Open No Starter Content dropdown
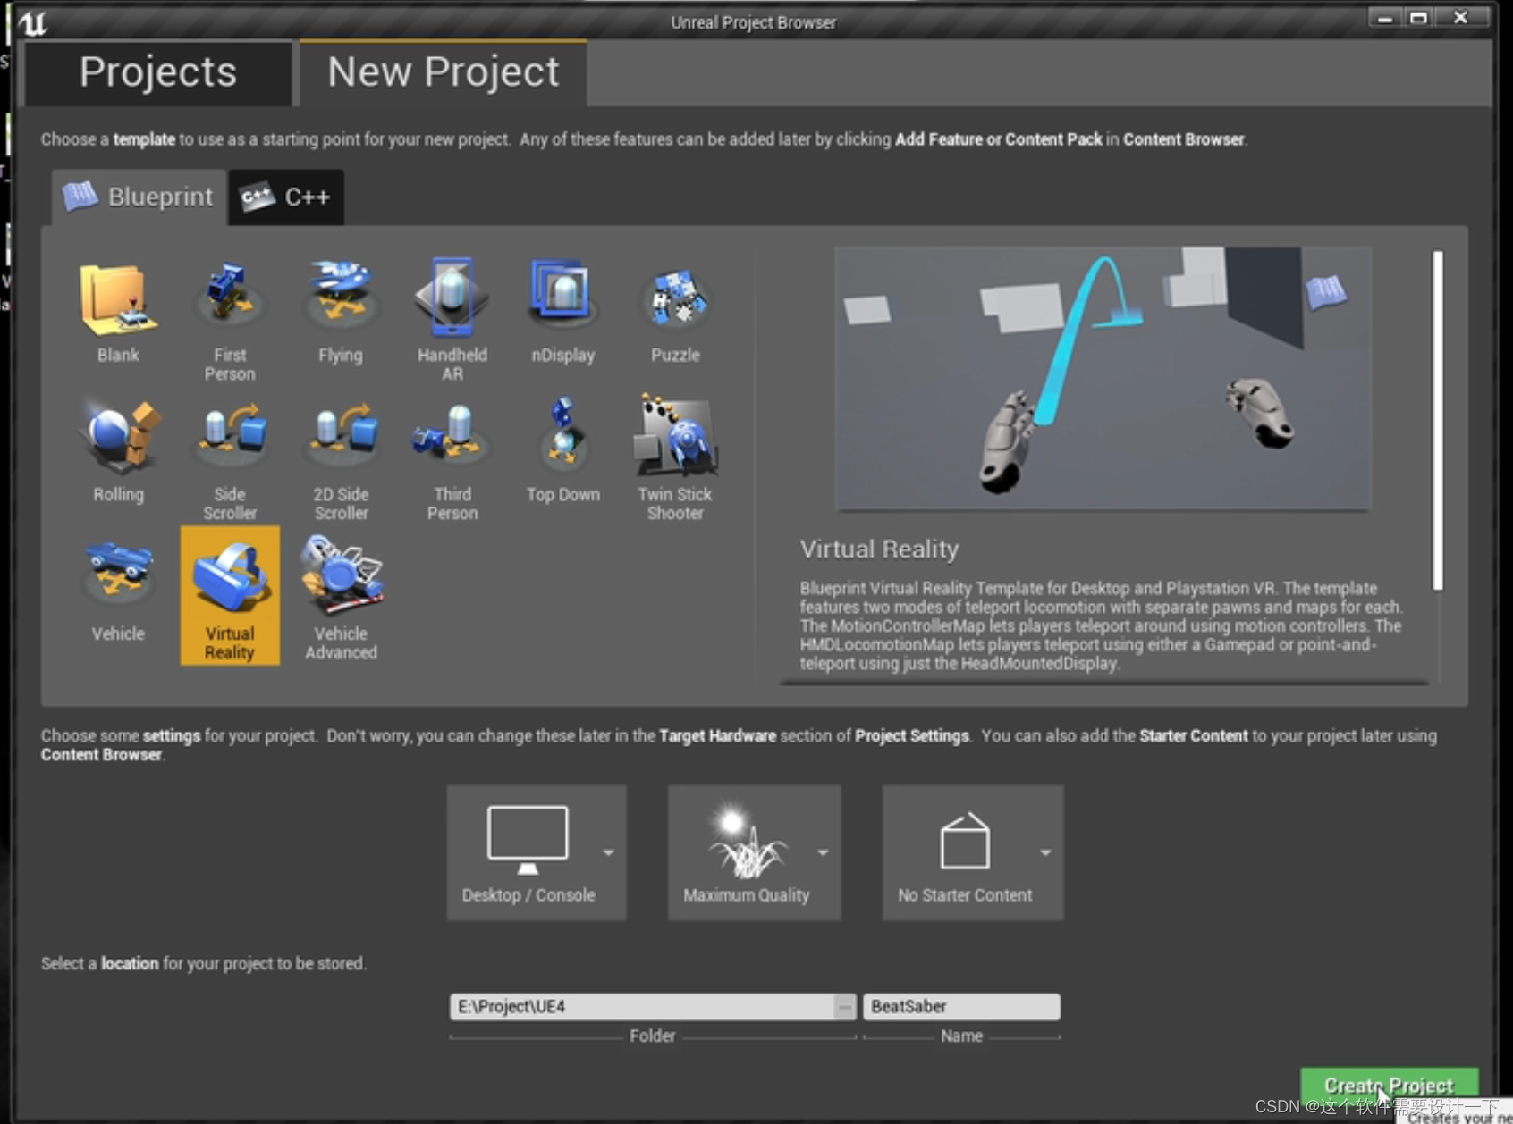1513x1124 pixels. pos(973,852)
